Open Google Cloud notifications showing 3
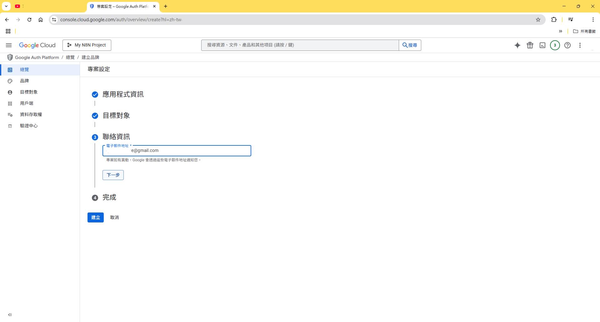The image size is (600, 322). 555,45
